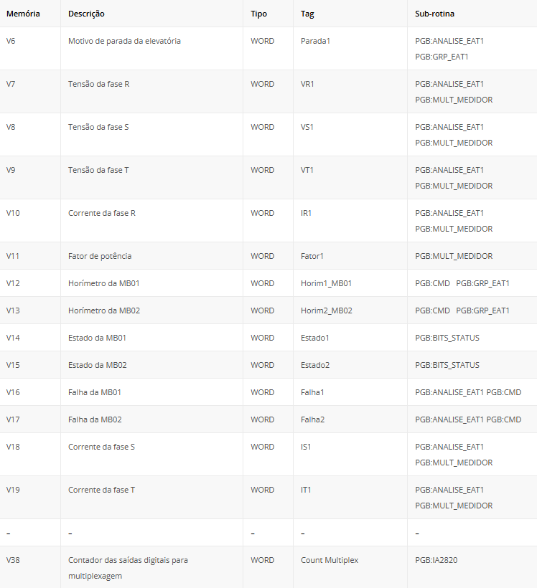The height and width of the screenshot is (588, 537).
Task: Select the Fator1 tag cell
Action: pos(312,256)
